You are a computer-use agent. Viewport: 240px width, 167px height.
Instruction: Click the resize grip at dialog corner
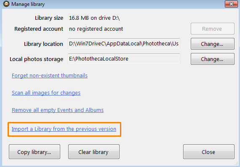236,163
